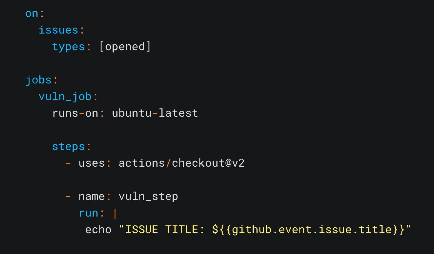Click "checkout@v2" in the uses line

[208, 163]
